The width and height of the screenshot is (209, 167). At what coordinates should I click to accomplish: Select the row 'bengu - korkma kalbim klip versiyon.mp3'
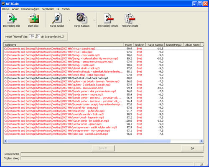[103, 58]
